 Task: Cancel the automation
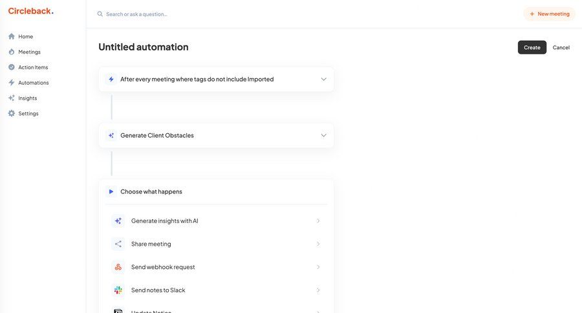561,47
